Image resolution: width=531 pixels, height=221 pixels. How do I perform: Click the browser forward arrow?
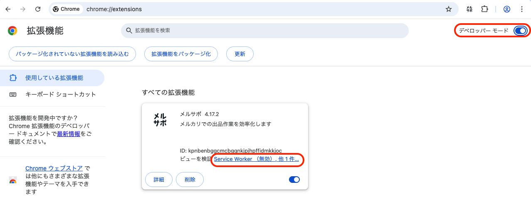click(x=23, y=9)
